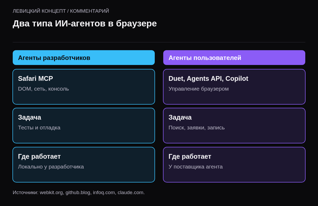
Task: Click 'ЛЕВИЦКИЙ КОНЦЕПТ / КОММЕНТАРИЙ' label
Action: pos(61,11)
